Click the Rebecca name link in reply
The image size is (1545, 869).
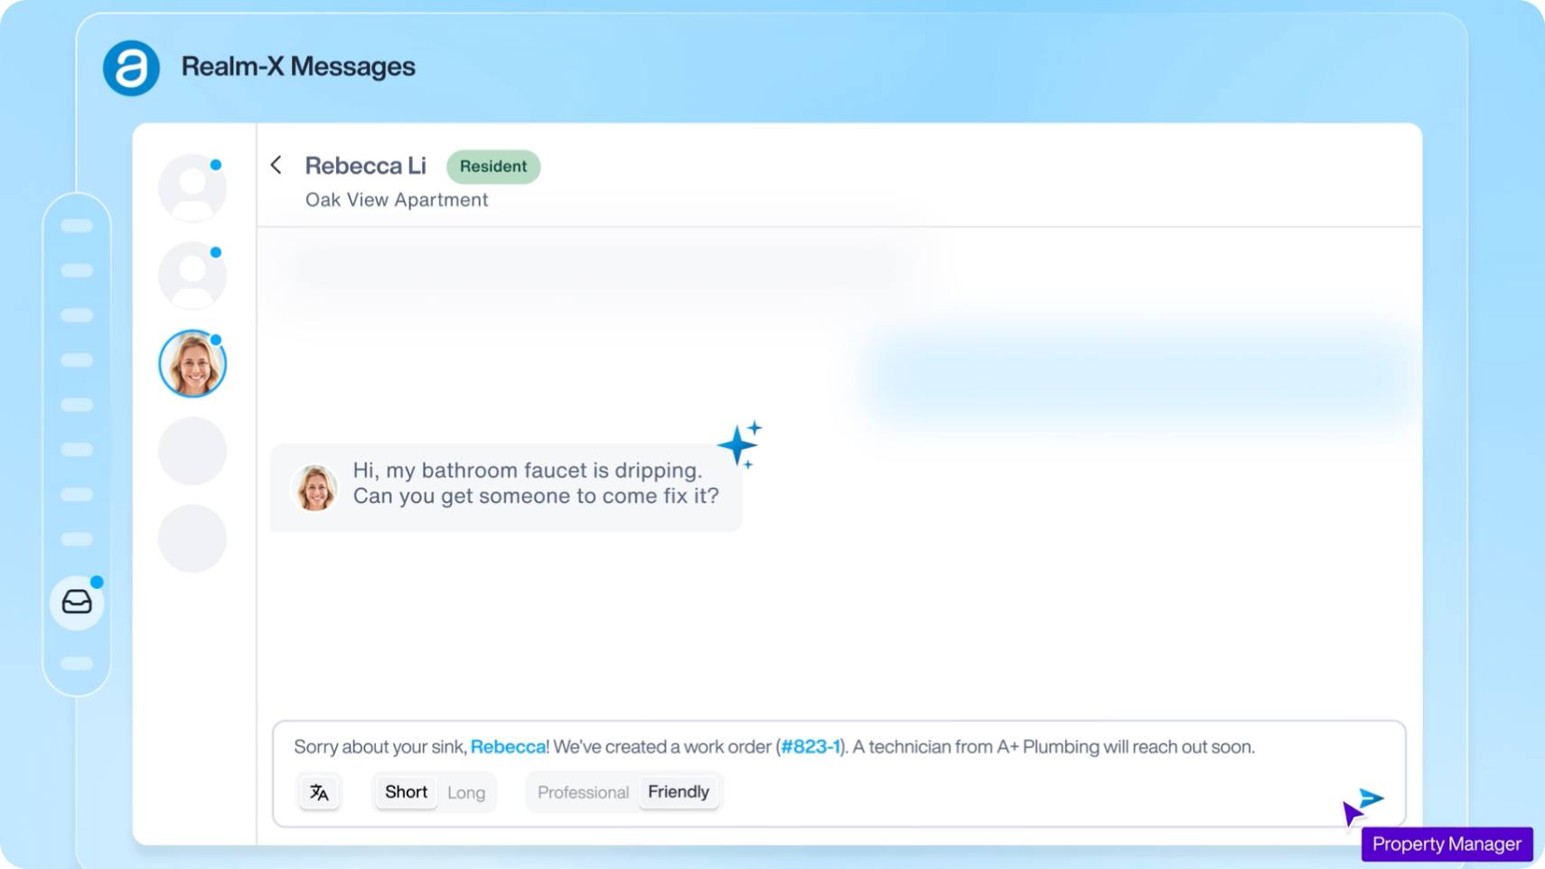click(x=508, y=747)
